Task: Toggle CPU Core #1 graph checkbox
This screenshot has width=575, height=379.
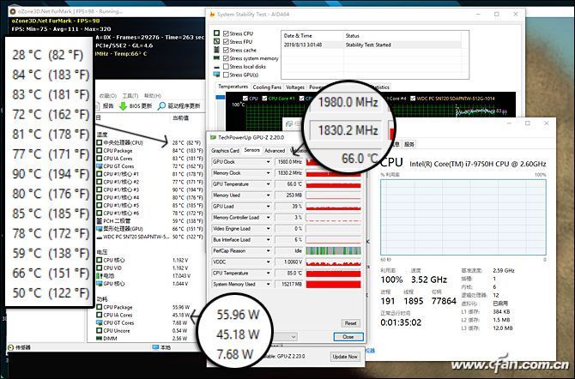Action: [264, 99]
